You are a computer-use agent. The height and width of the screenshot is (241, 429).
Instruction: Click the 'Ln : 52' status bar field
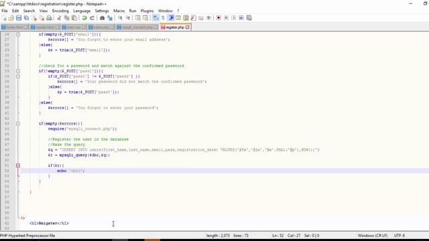[x=278, y=236]
